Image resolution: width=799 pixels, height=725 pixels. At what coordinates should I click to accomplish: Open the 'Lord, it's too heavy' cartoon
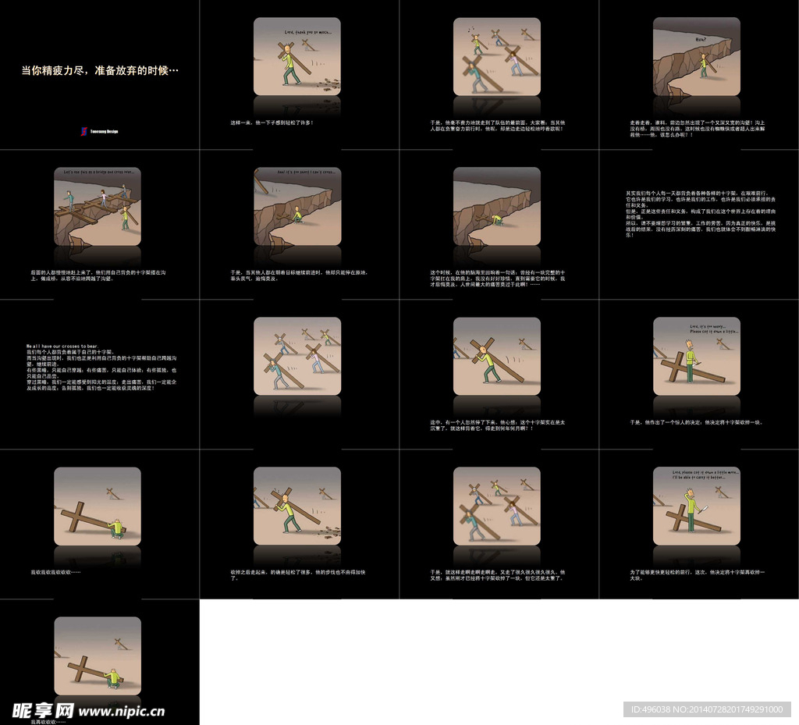pos(696,356)
